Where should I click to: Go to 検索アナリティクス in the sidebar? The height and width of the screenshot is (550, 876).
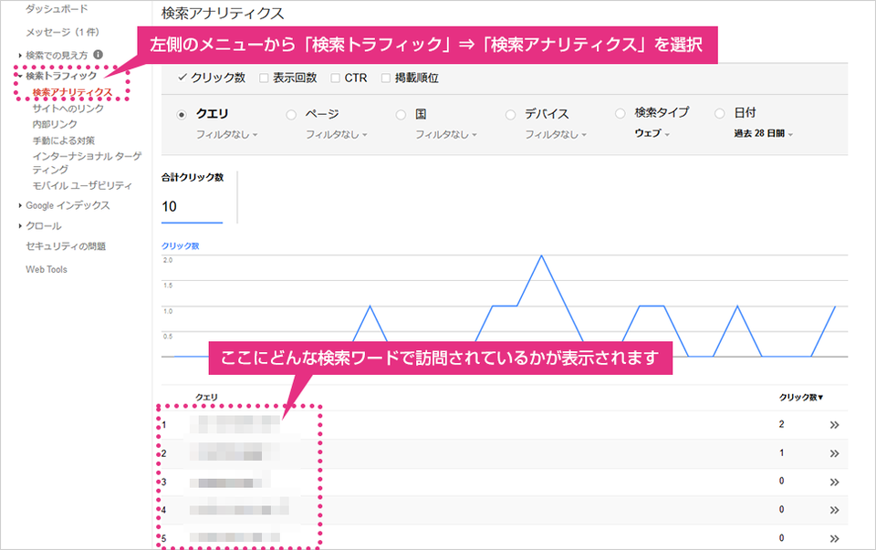[72, 92]
